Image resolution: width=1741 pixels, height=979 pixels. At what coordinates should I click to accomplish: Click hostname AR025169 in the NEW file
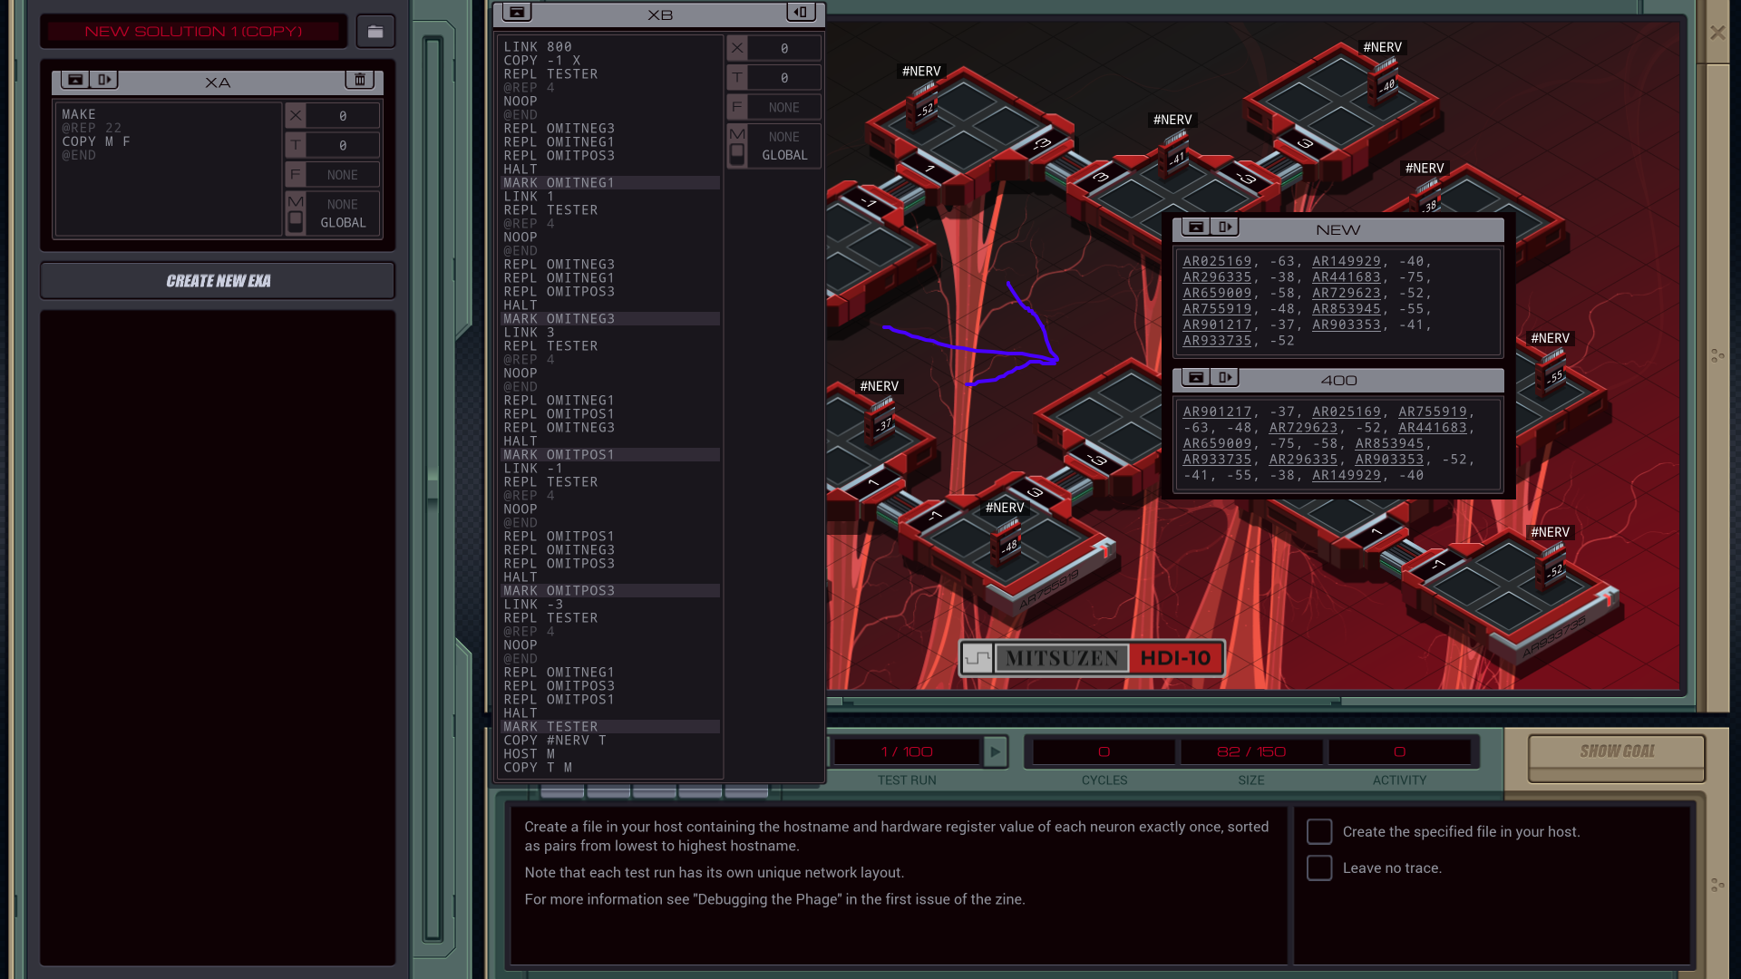pos(1217,261)
